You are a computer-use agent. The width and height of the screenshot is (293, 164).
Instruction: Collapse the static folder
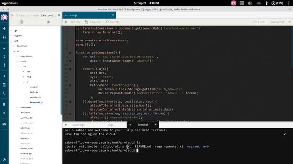tap(17, 61)
